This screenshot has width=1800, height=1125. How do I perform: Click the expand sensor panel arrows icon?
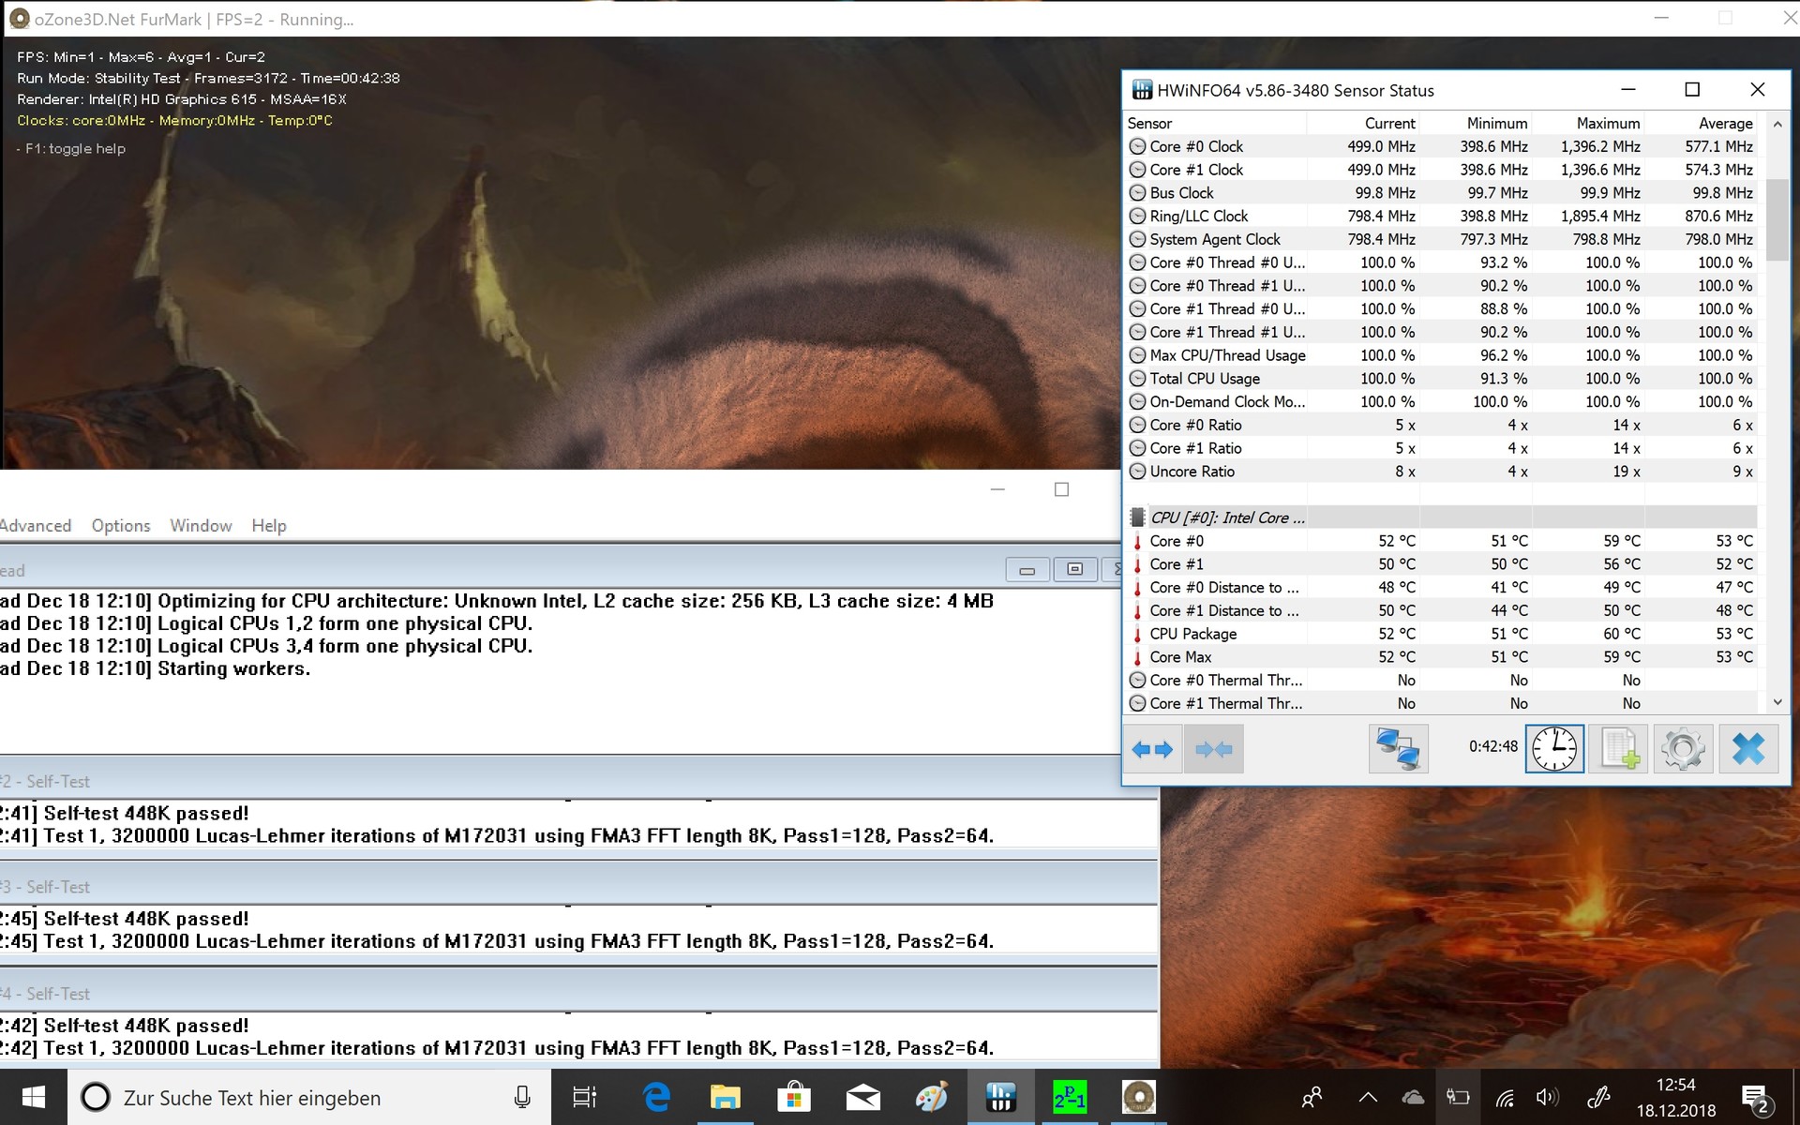pos(1152,749)
